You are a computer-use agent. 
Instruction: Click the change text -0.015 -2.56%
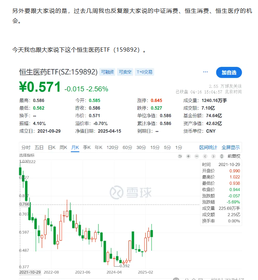click(x=86, y=89)
